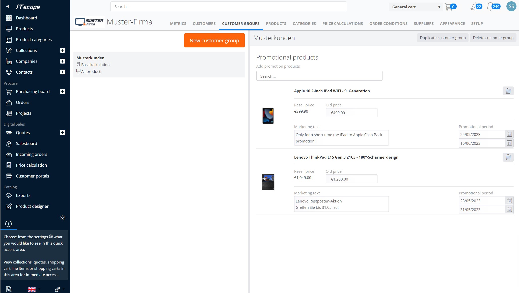Open Price calculation in the sidebar
The image size is (519, 293).
point(31,165)
